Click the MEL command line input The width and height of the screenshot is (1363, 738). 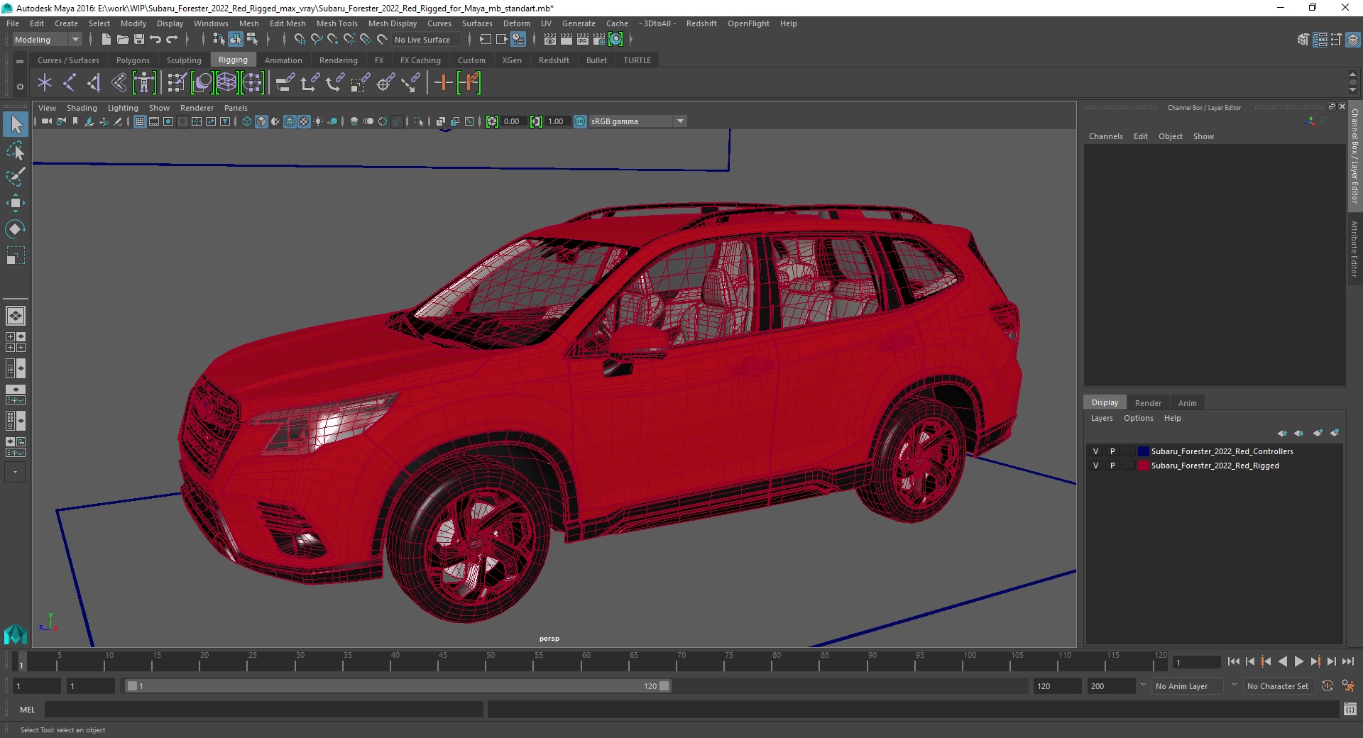tap(263, 710)
